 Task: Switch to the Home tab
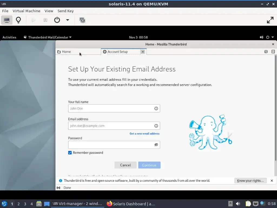(x=78, y=52)
